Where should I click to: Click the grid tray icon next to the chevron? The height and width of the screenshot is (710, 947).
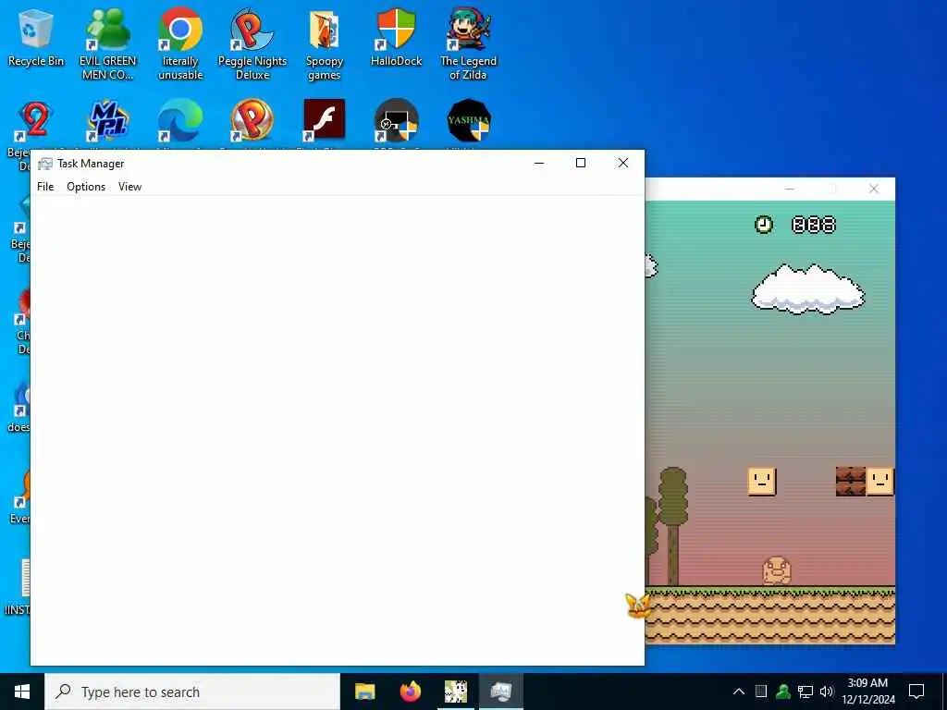point(761,692)
